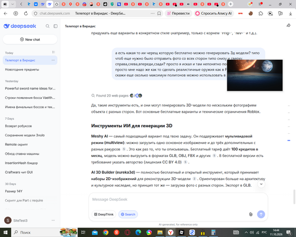Click the round send message arrow button
This screenshot has height=237, width=296.
[x=261, y=214]
